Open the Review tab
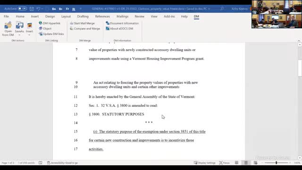 point(140,17)
